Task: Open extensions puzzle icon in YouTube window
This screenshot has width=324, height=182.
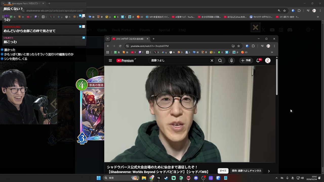Action: click(x=253, y=46)
